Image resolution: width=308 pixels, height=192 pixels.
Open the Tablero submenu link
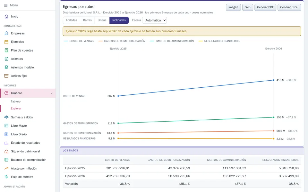pyautogui.click(x=16, y=101)
